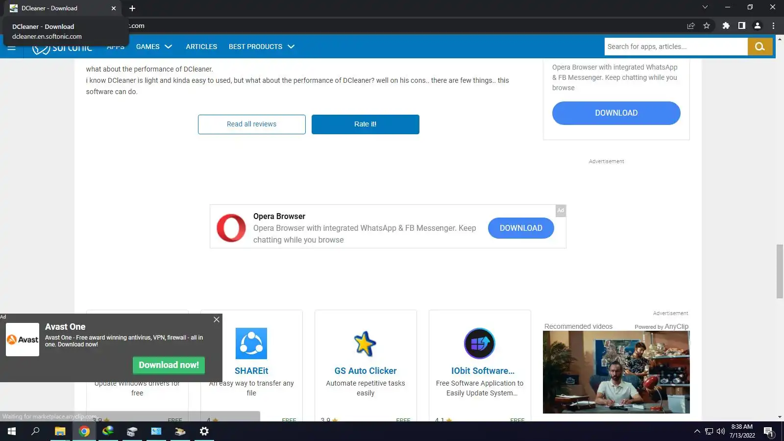Viewport: 784px width, 441px height.
Task: Select the Recommended videos heading
Action: 578,327
